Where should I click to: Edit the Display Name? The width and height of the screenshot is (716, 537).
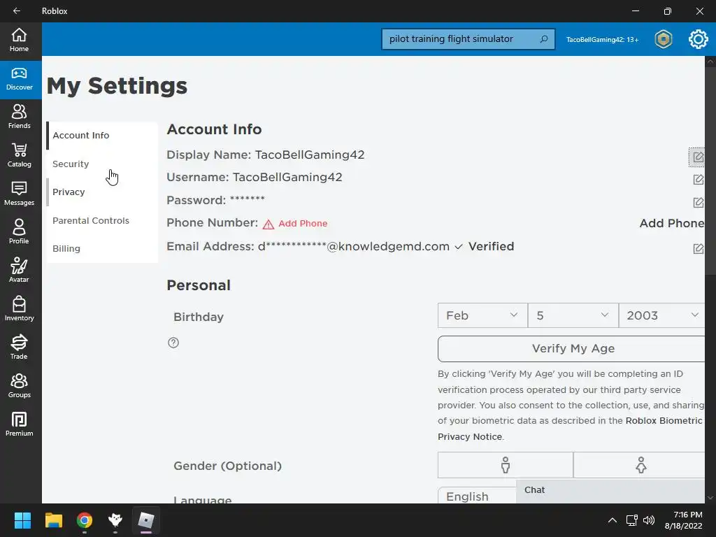698,157
